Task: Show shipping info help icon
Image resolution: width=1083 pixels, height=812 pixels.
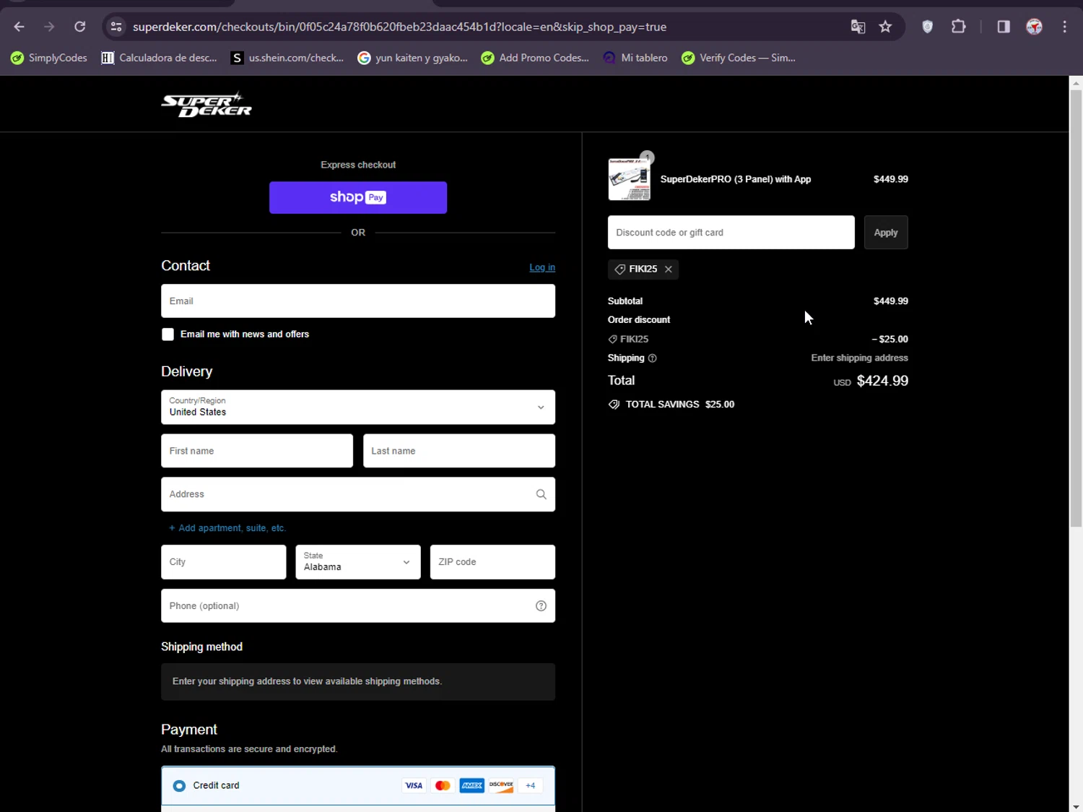Action: point(653,358)
